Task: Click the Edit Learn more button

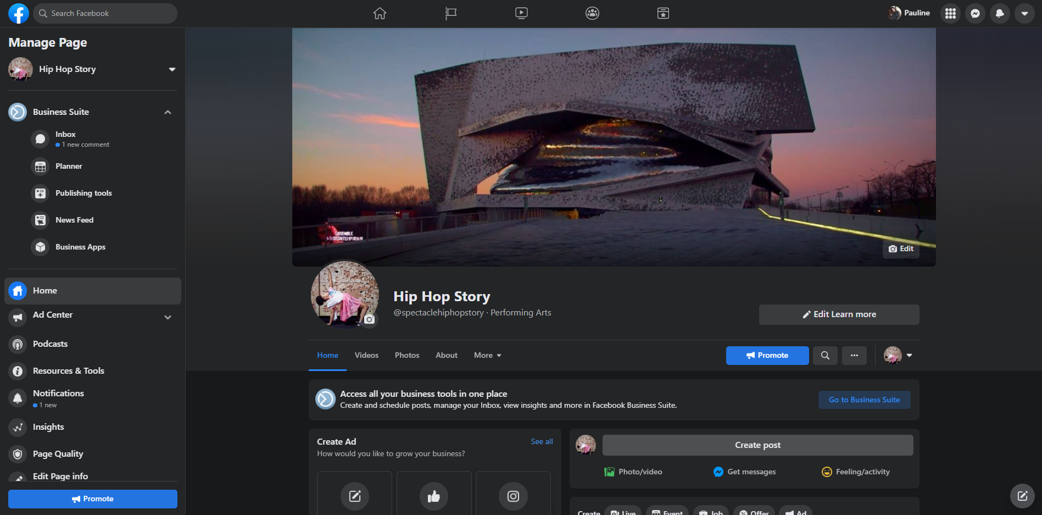Action: [x=839, y=314]
